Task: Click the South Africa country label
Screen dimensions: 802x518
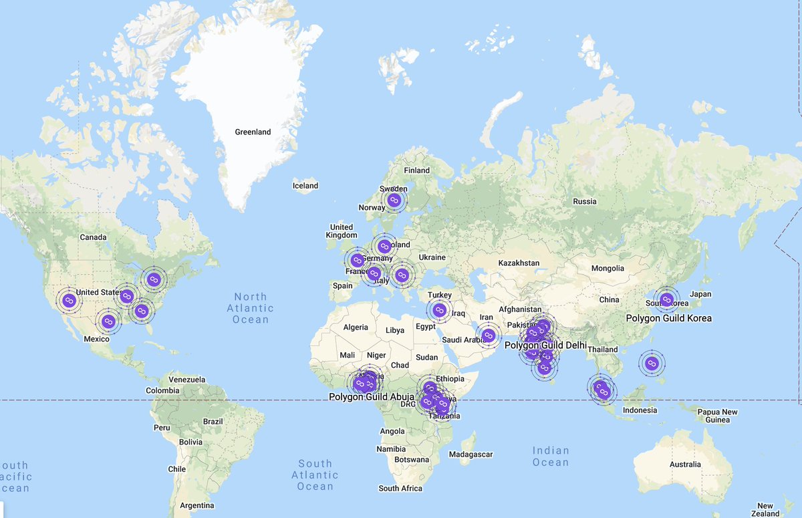Action: (400, 489)
